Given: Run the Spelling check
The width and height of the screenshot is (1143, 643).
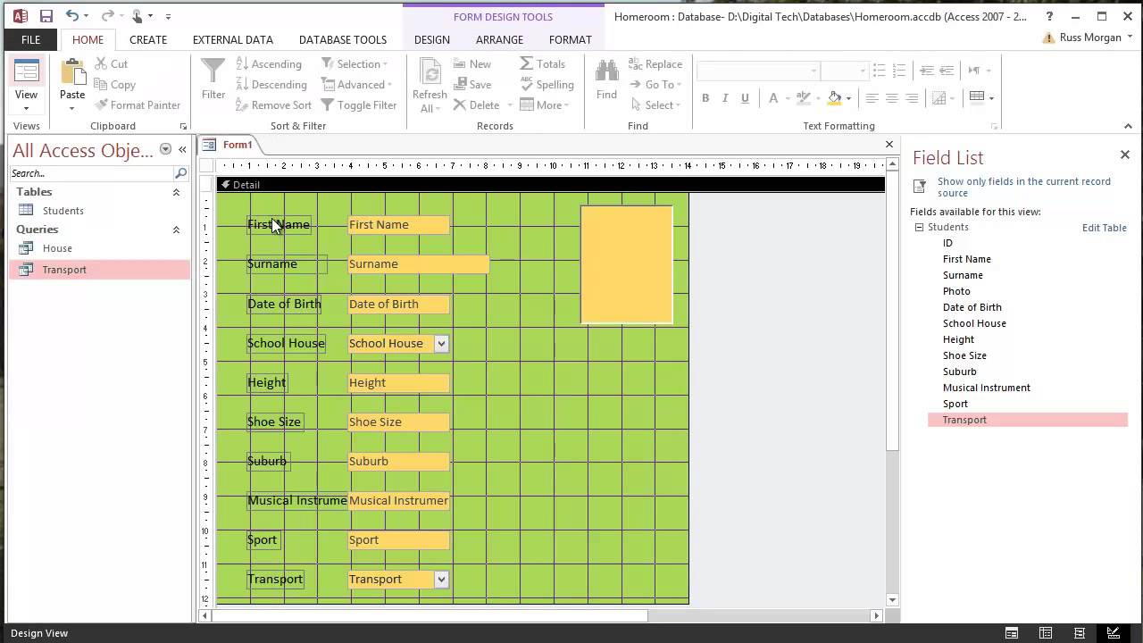Looking at the screenshot, I should (546, 85).
